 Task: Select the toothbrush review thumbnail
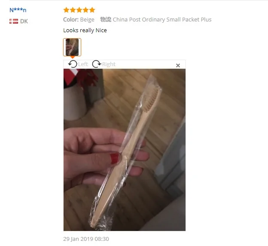pyautogui.click(x=72, y=47)
